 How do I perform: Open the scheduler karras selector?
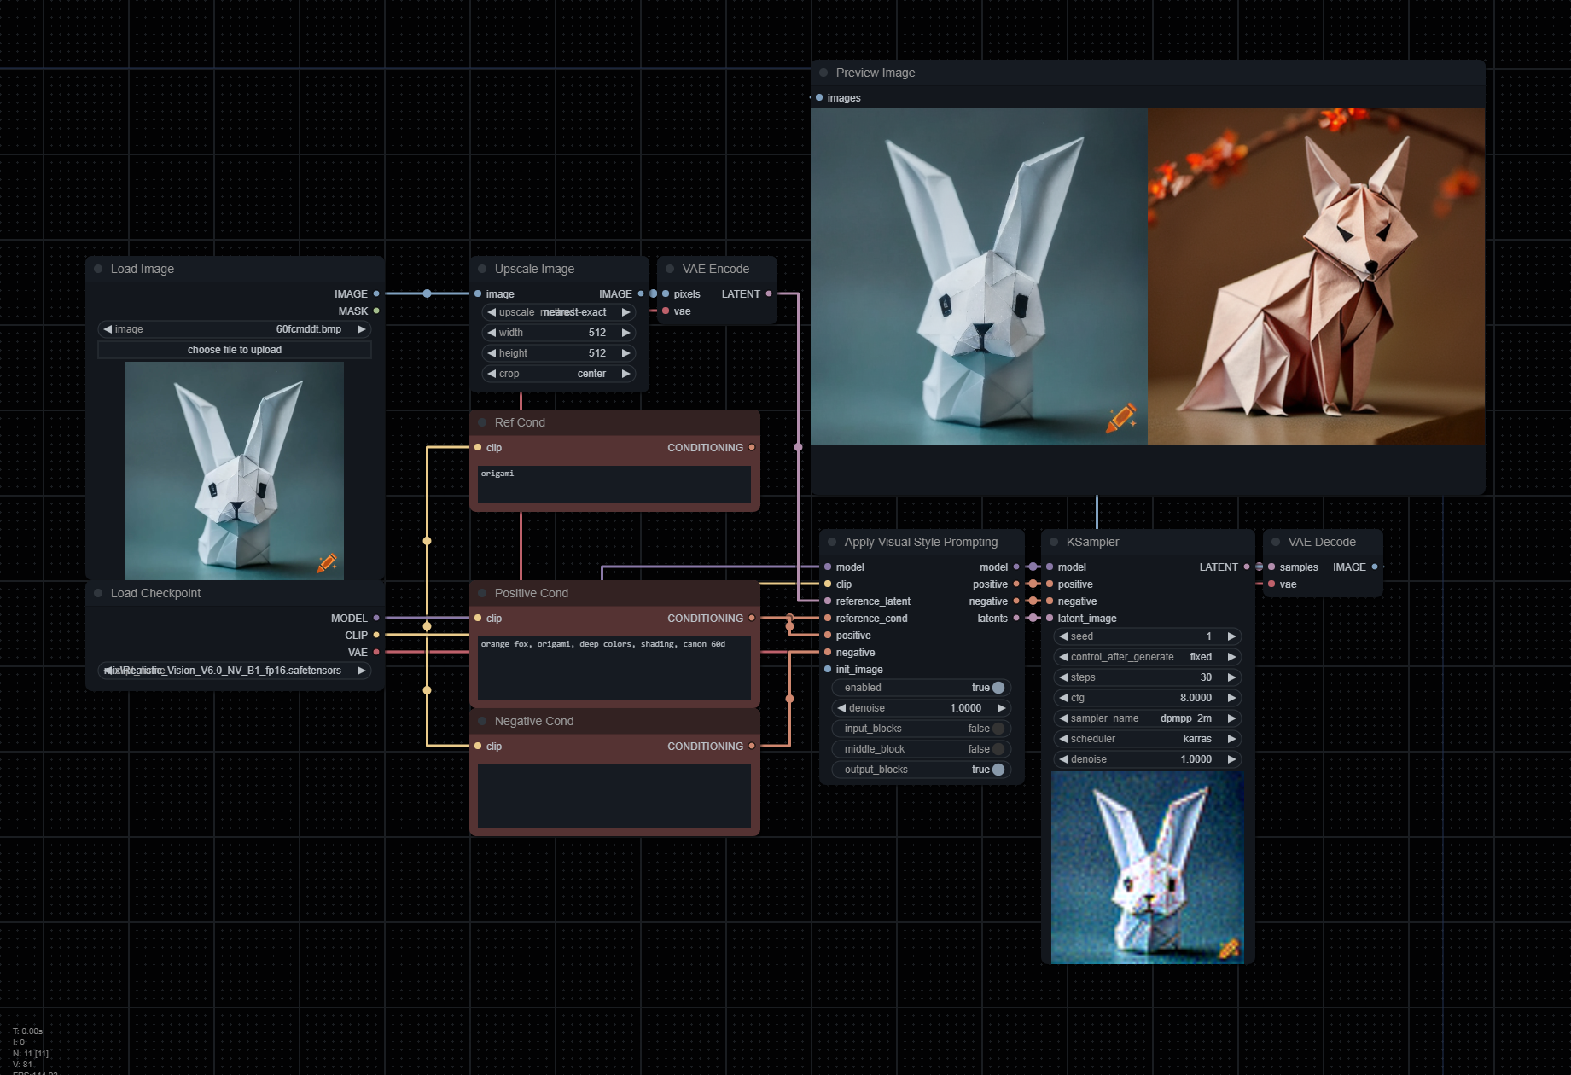click(x=1148, y=739)
